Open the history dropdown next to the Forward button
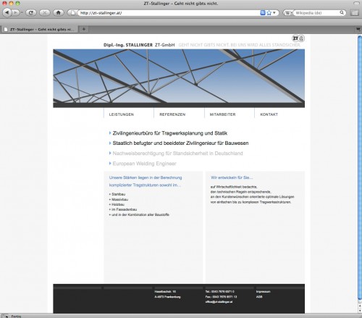This screenshot has height=318, width=362. (22, 12)
